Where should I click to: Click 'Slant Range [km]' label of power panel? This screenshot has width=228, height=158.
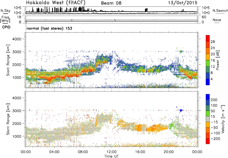8,60
